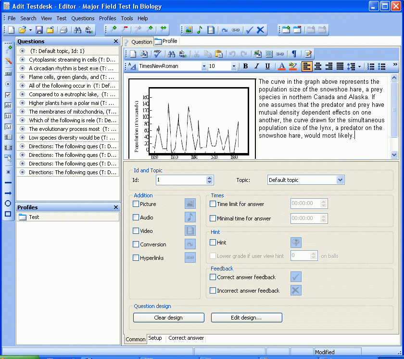The width and height of the screenshot is (404, 359).
Task: Switch to the Setup tab
Action: (x=155, y=338)
